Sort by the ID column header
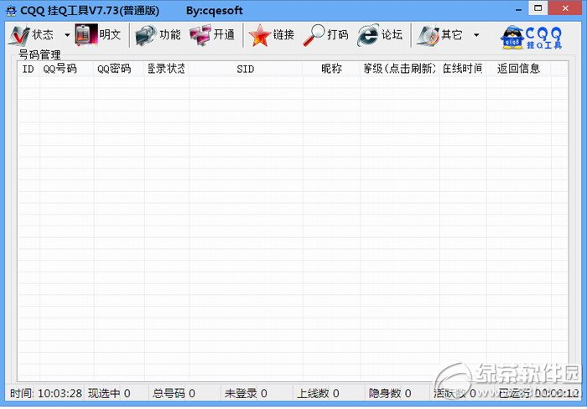Screen dimensions: 587x409 [x=28, y=69]
